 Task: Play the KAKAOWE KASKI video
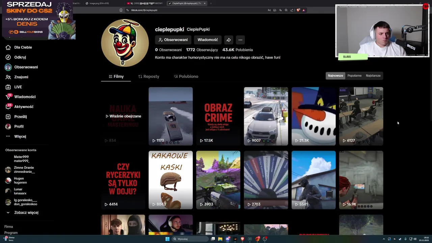tap(171, 180)
